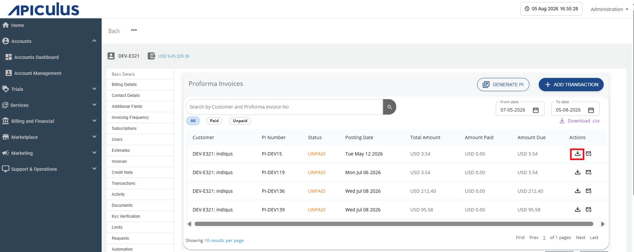Click the DEV-E321 account avatar icon
Screen dimensions: 634x252
point(111,56)
